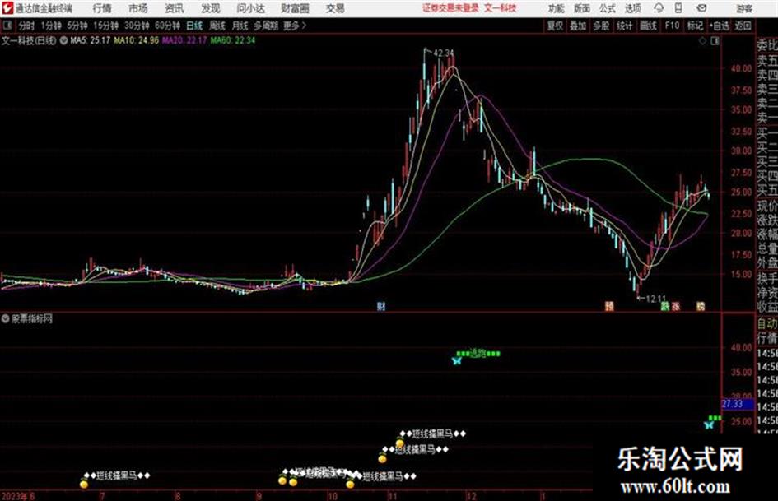This screenshot has height=501, width=778.
Task: Switch to 15分钟 period
Action: coord(106,26)
